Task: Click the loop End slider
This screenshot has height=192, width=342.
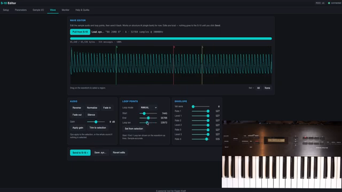Action: tap(148, 118)
